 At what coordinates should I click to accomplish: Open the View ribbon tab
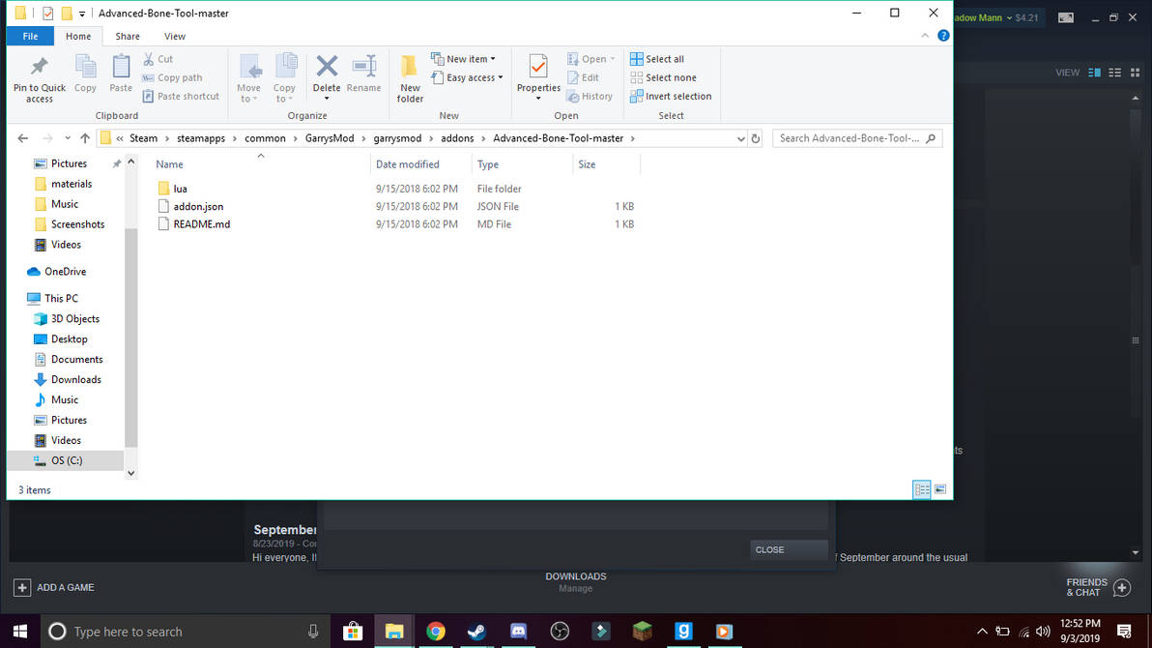click(175, 36)
